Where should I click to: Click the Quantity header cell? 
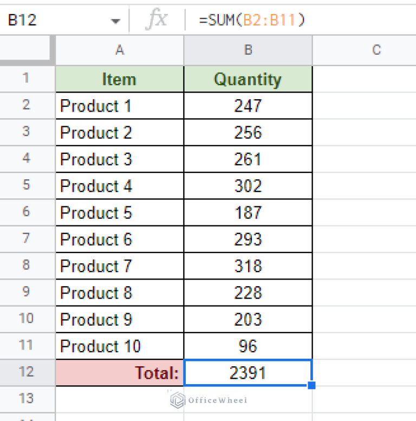point(248,79)
